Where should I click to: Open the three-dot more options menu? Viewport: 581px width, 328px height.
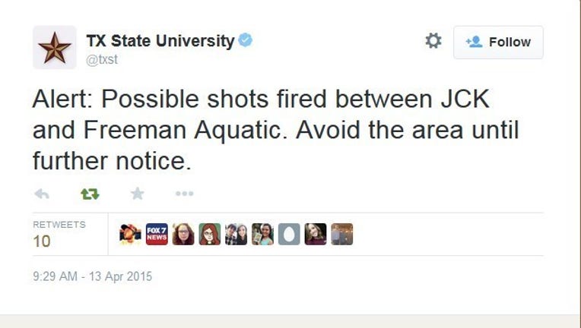click(x=185, y=194)
